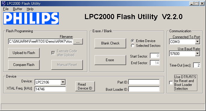206x111 pixels.
Task: Click the Erase button
Action: click(x=111, y=60)
